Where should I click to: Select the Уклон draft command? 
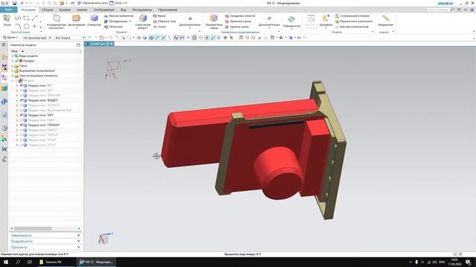[x=160, y=27]
